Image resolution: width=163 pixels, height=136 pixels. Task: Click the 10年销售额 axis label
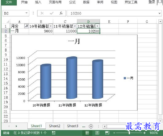point(41,105)
